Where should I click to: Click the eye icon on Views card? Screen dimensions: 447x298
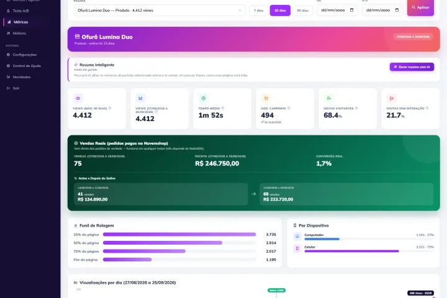pyautogui.click(x=78, y=98)
